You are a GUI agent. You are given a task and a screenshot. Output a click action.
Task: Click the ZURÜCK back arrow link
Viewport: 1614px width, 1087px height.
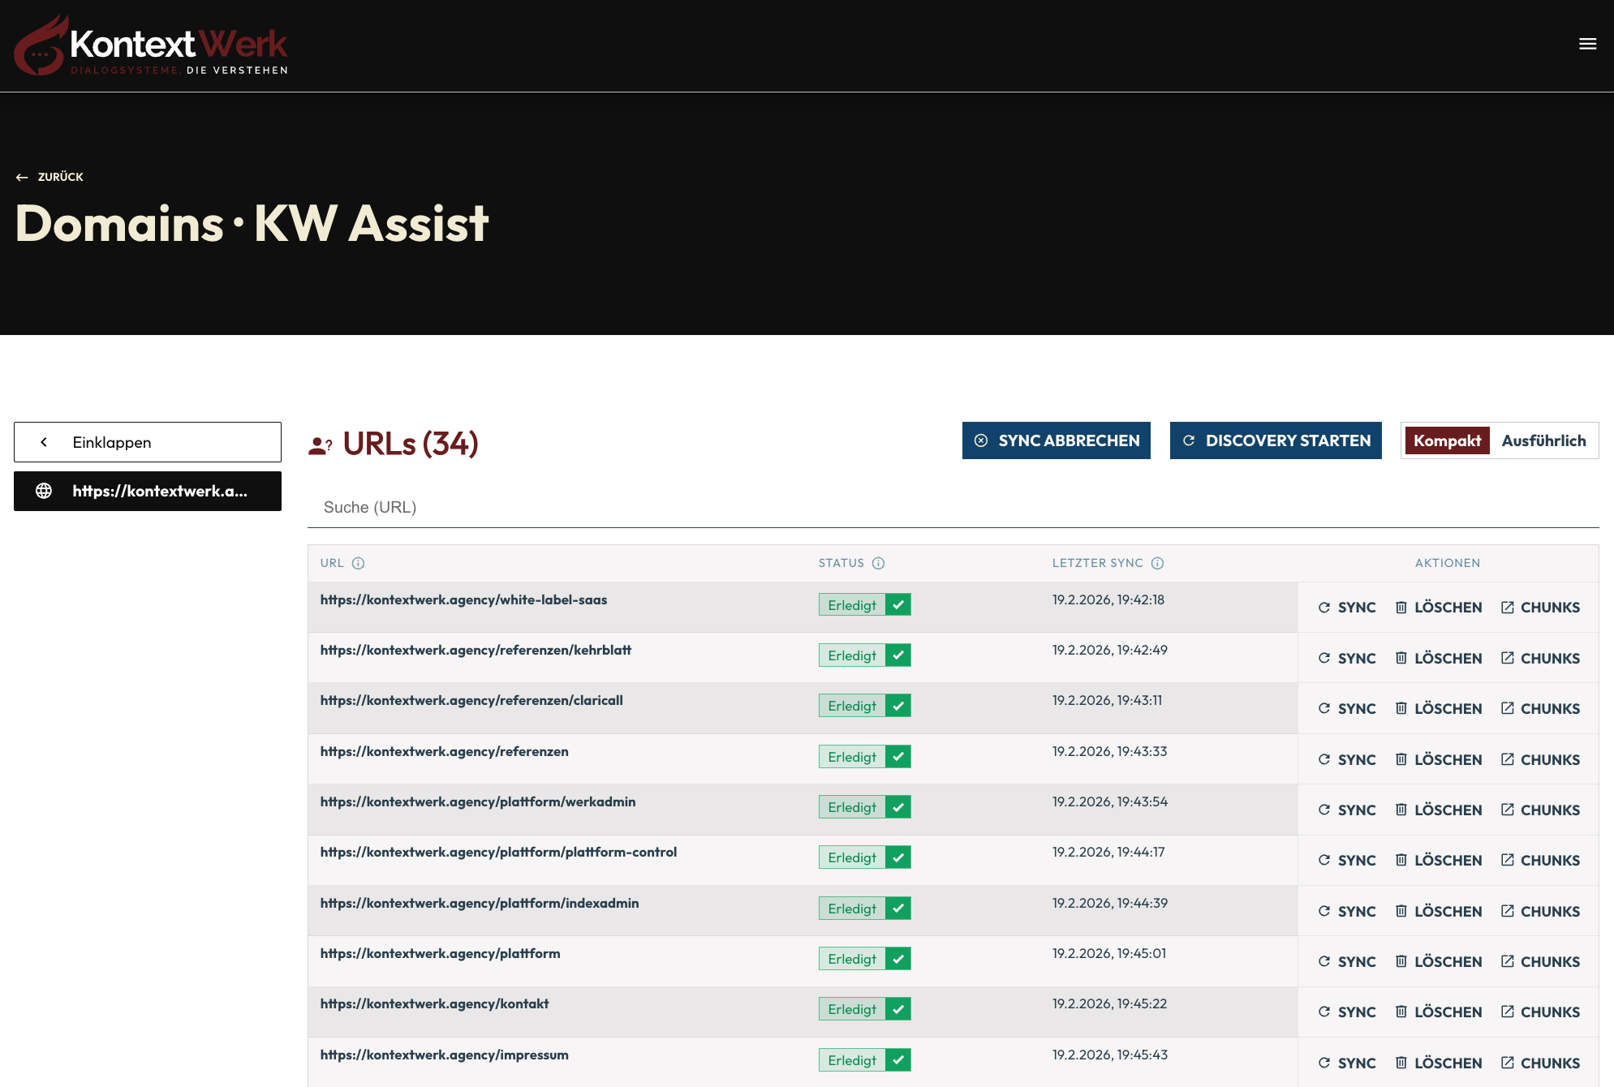pyautogui.click(x=21, y=176)
